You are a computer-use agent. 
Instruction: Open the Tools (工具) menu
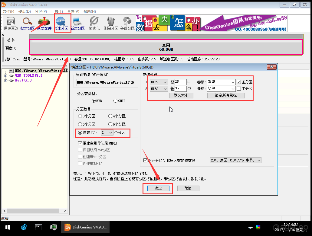[57, 11]
